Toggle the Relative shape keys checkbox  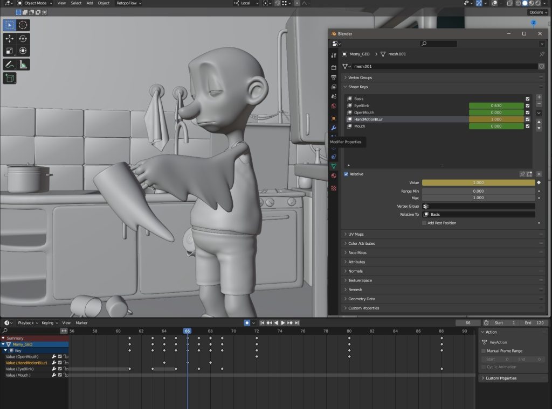click(x=346, y=174)
